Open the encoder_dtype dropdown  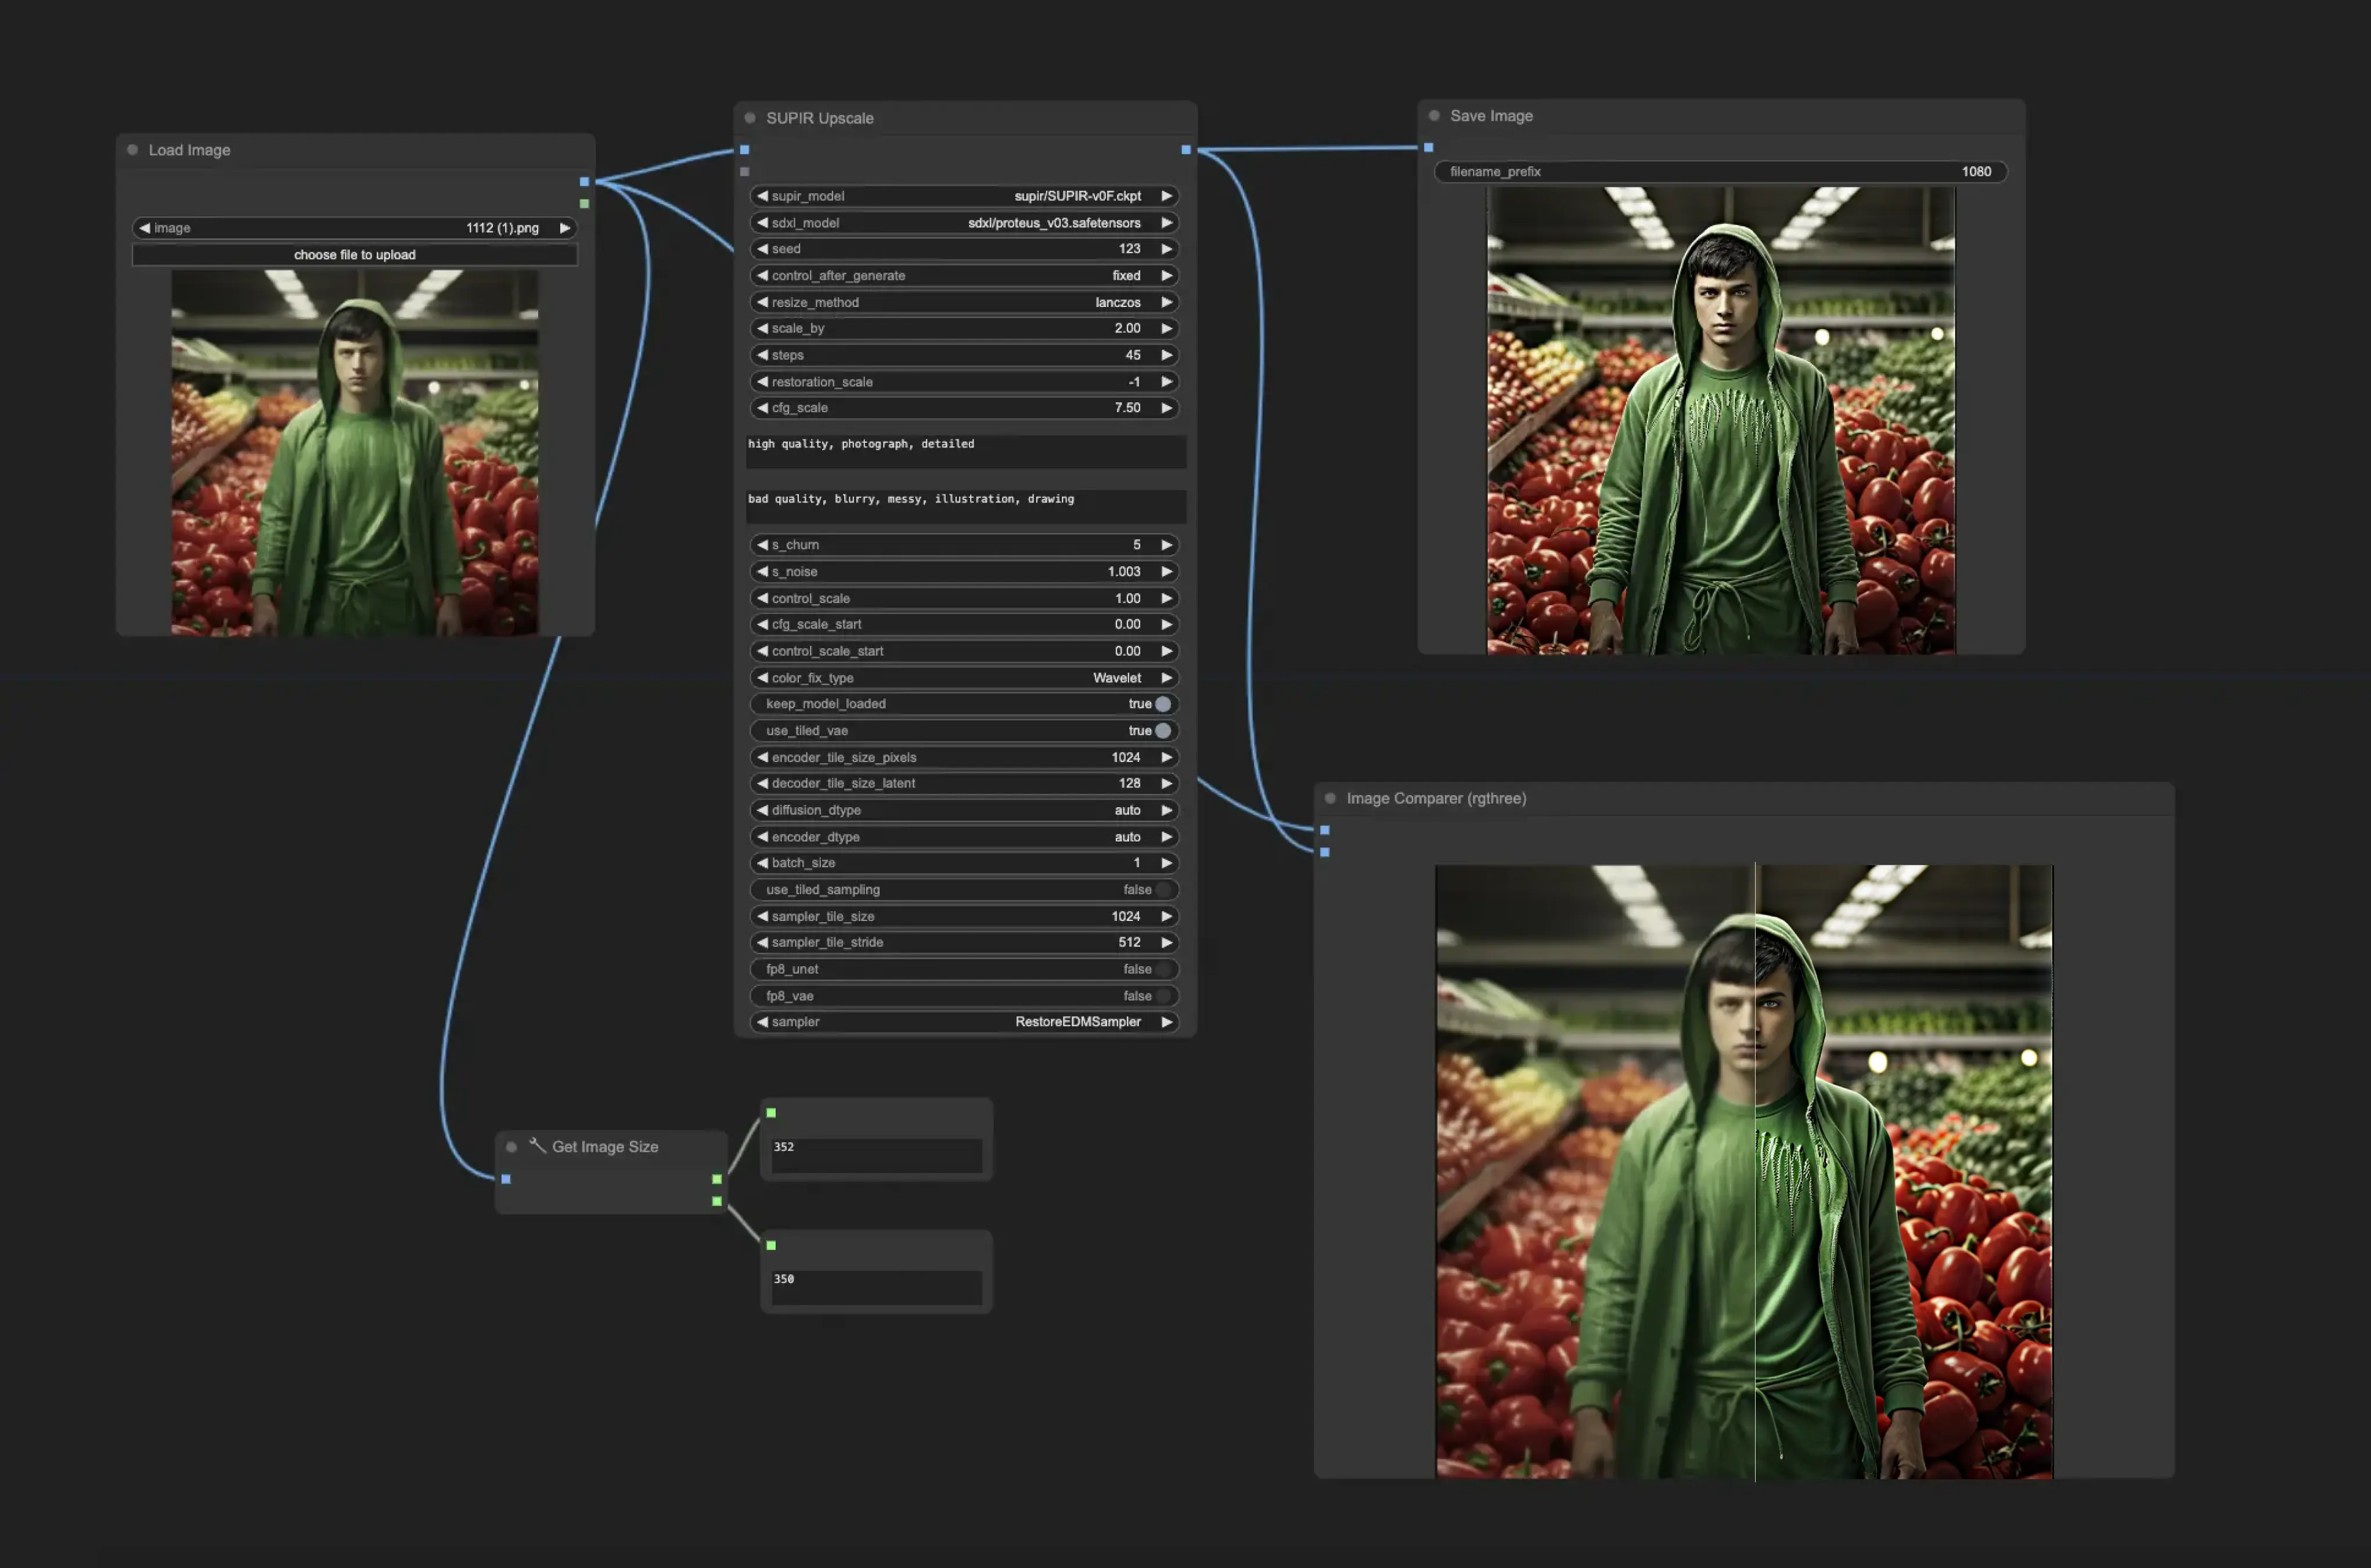click(964, 837)
